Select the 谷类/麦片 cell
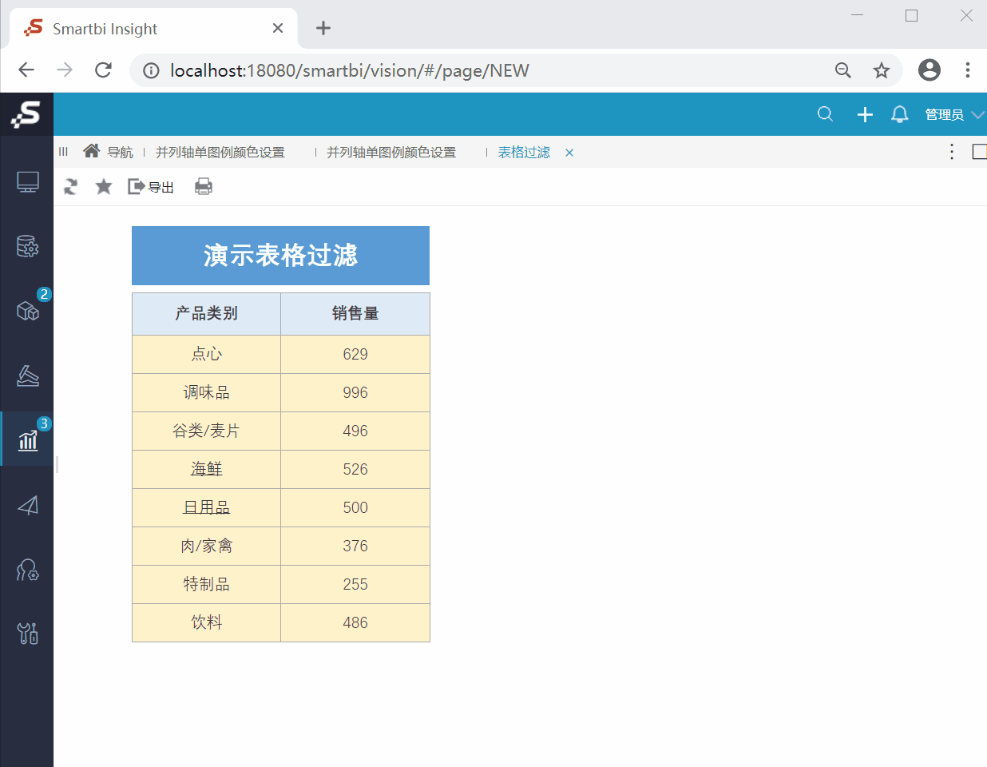This screenshot has width=987, height=767. [x=207, y=431]
